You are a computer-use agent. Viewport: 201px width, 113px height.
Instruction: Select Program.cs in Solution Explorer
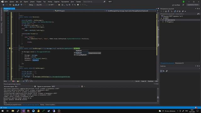click(x=170, y=22)
